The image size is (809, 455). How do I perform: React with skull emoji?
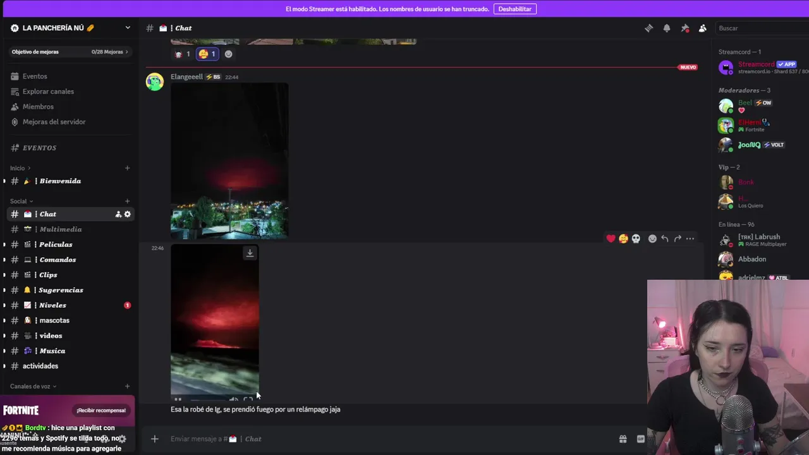pyautogui.click(x=636, y=238)
